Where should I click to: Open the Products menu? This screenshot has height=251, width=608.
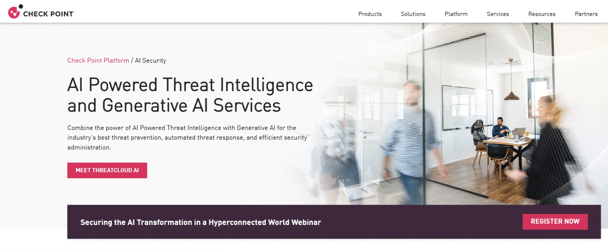click(x=370, y=14)
